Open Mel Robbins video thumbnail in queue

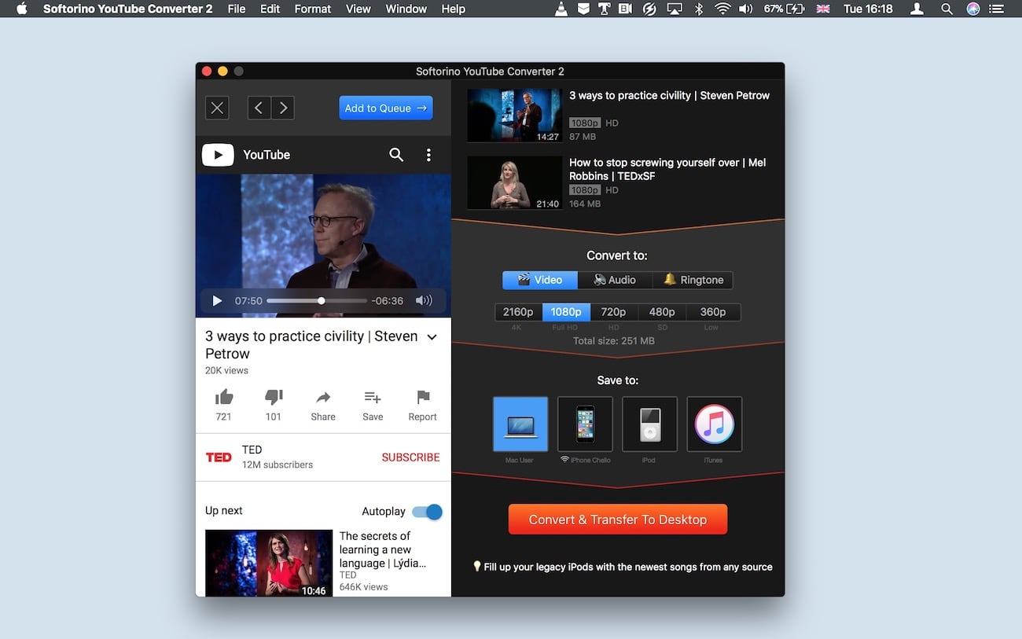click(514, 182)
